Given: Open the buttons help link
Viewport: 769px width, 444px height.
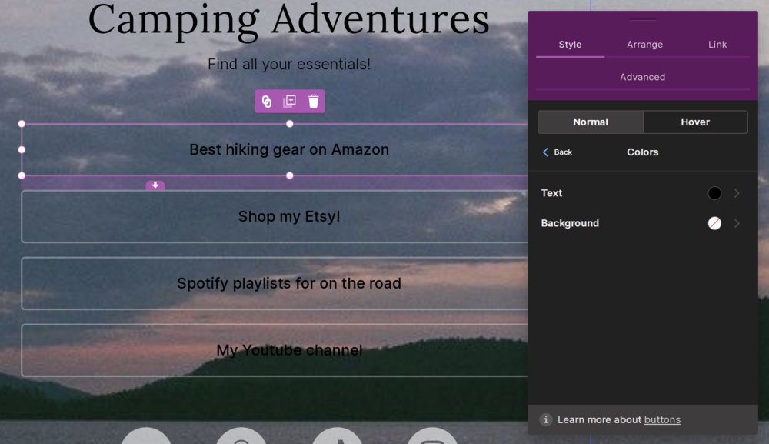Looking at the screenshot, I should coord(662,420).
